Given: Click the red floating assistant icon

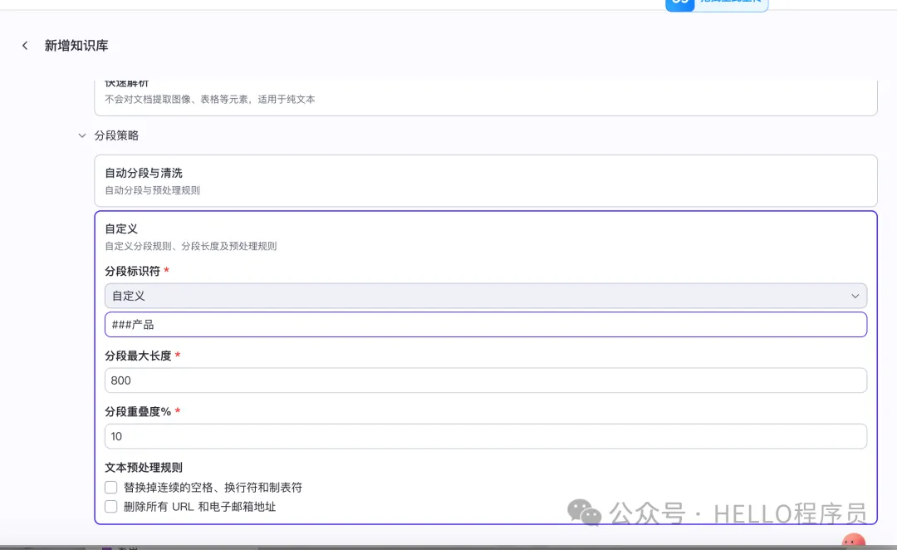Looking at the screenshot, I should (854, 540).
